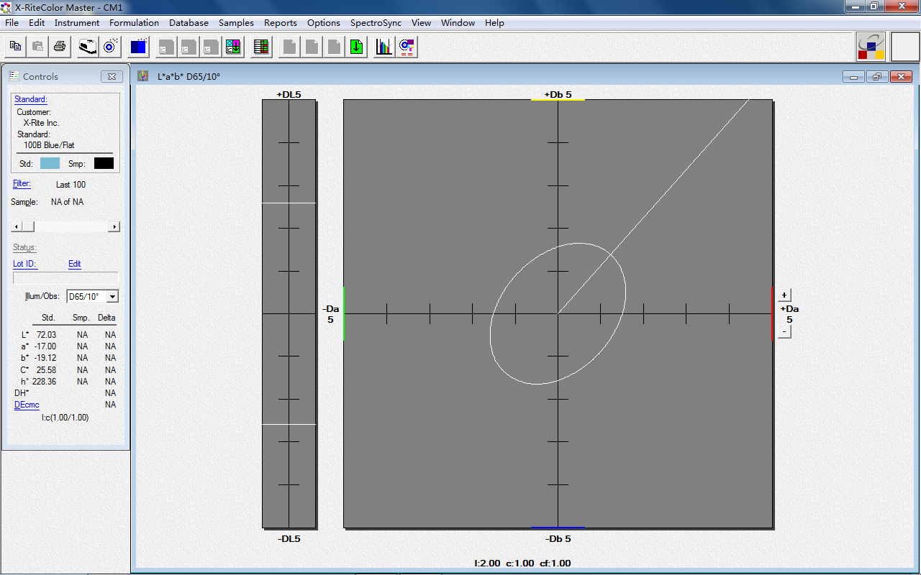
Task: Open the Help menu
Action: 494,23
